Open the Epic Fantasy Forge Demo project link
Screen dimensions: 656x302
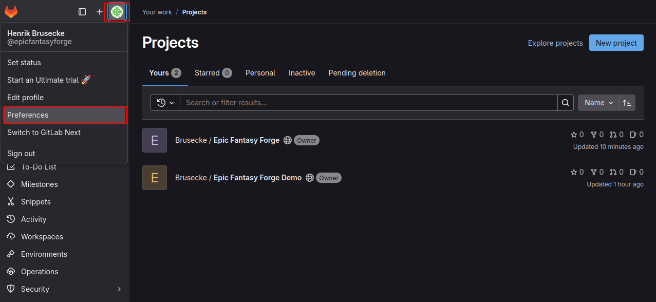[x=238, y=178]
